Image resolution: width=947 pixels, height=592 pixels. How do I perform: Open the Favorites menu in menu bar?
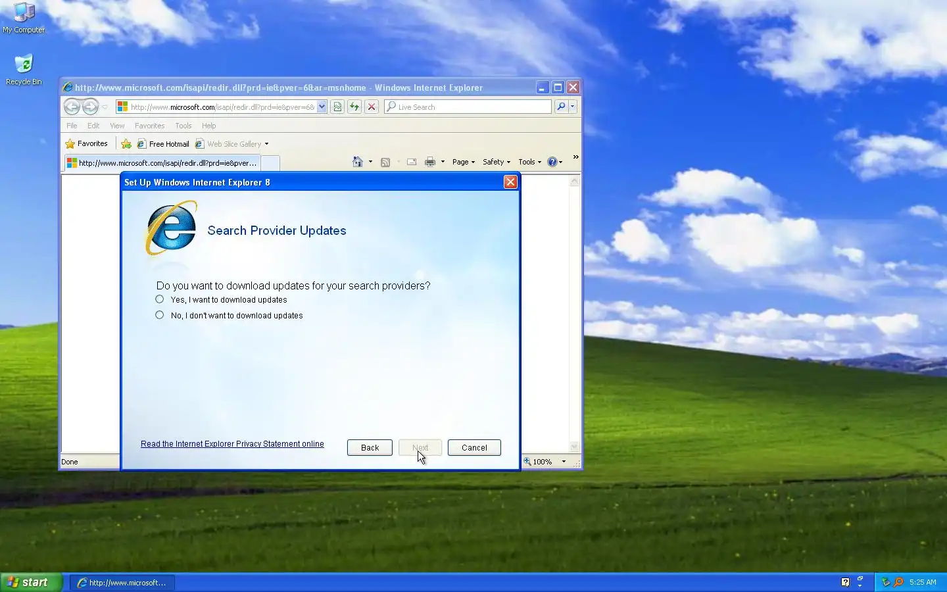pyautogui.click(x=149, y=126)
